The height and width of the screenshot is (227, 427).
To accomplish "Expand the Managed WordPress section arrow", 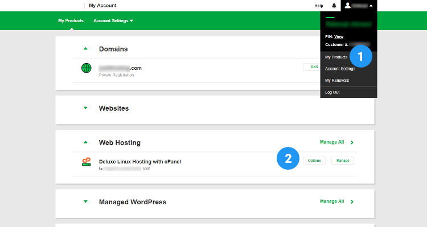I will [x=85, y=201].
